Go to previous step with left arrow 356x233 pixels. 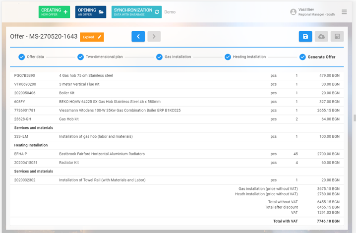click(138, 36)
